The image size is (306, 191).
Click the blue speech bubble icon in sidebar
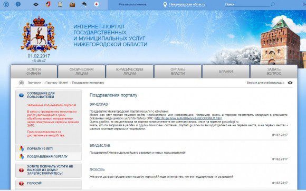click(21, 95)
